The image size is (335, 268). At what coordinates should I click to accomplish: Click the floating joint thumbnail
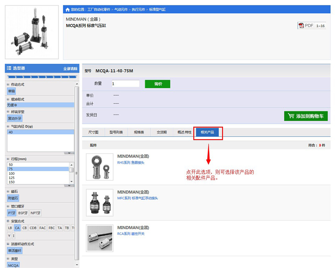[x=100, y=203]
